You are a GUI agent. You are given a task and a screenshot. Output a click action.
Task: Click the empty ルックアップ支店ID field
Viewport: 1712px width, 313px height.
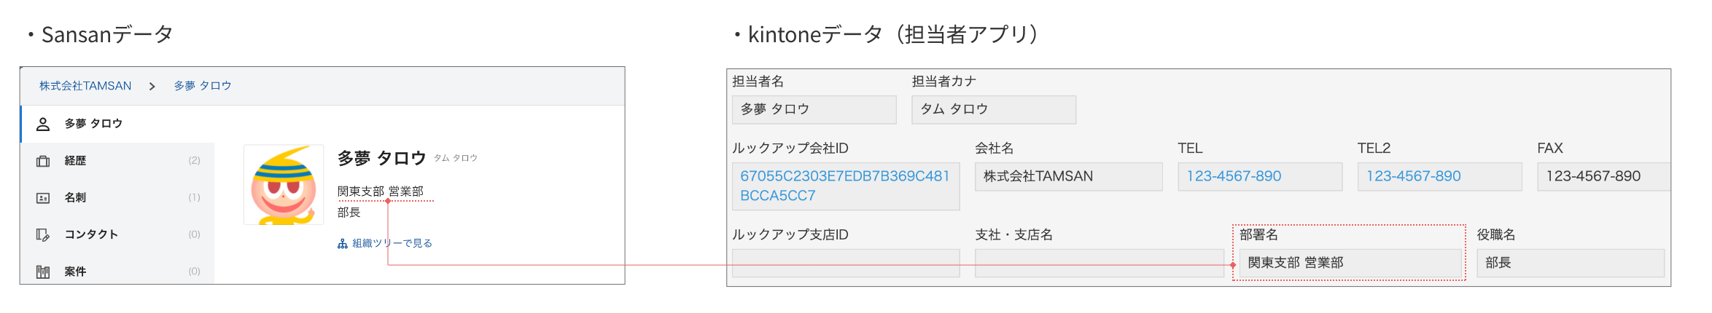(845, 264)
